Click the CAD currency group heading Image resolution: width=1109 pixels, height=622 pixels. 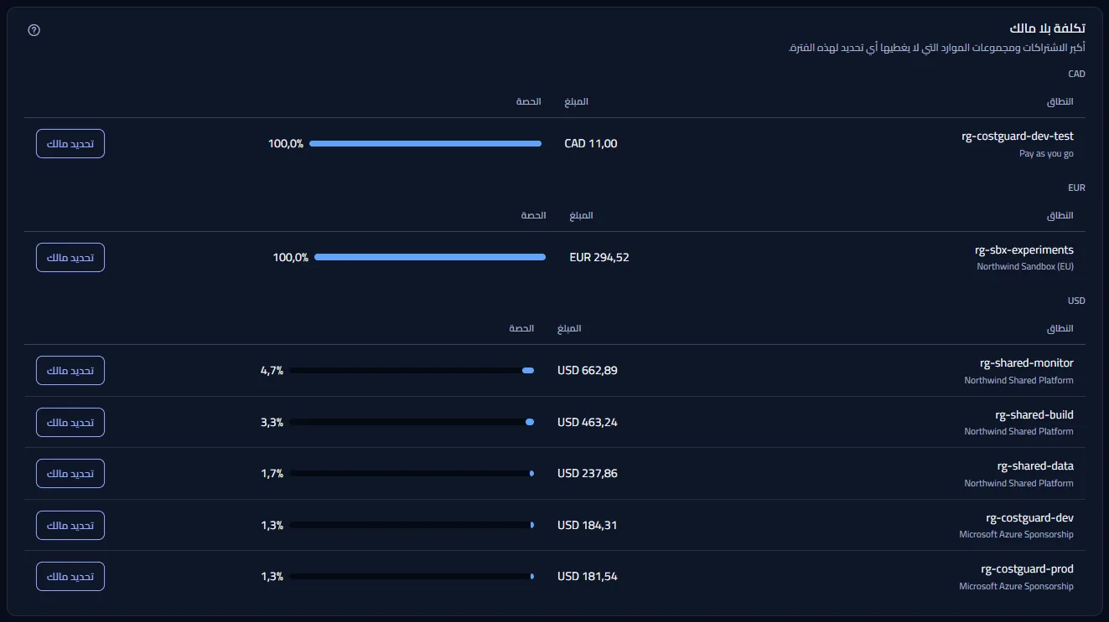click(1076, 74)
